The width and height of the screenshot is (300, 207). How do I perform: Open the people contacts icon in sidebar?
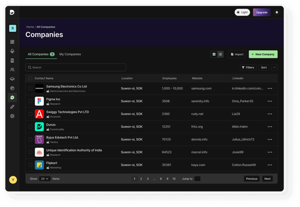click(x=12, y=70)
